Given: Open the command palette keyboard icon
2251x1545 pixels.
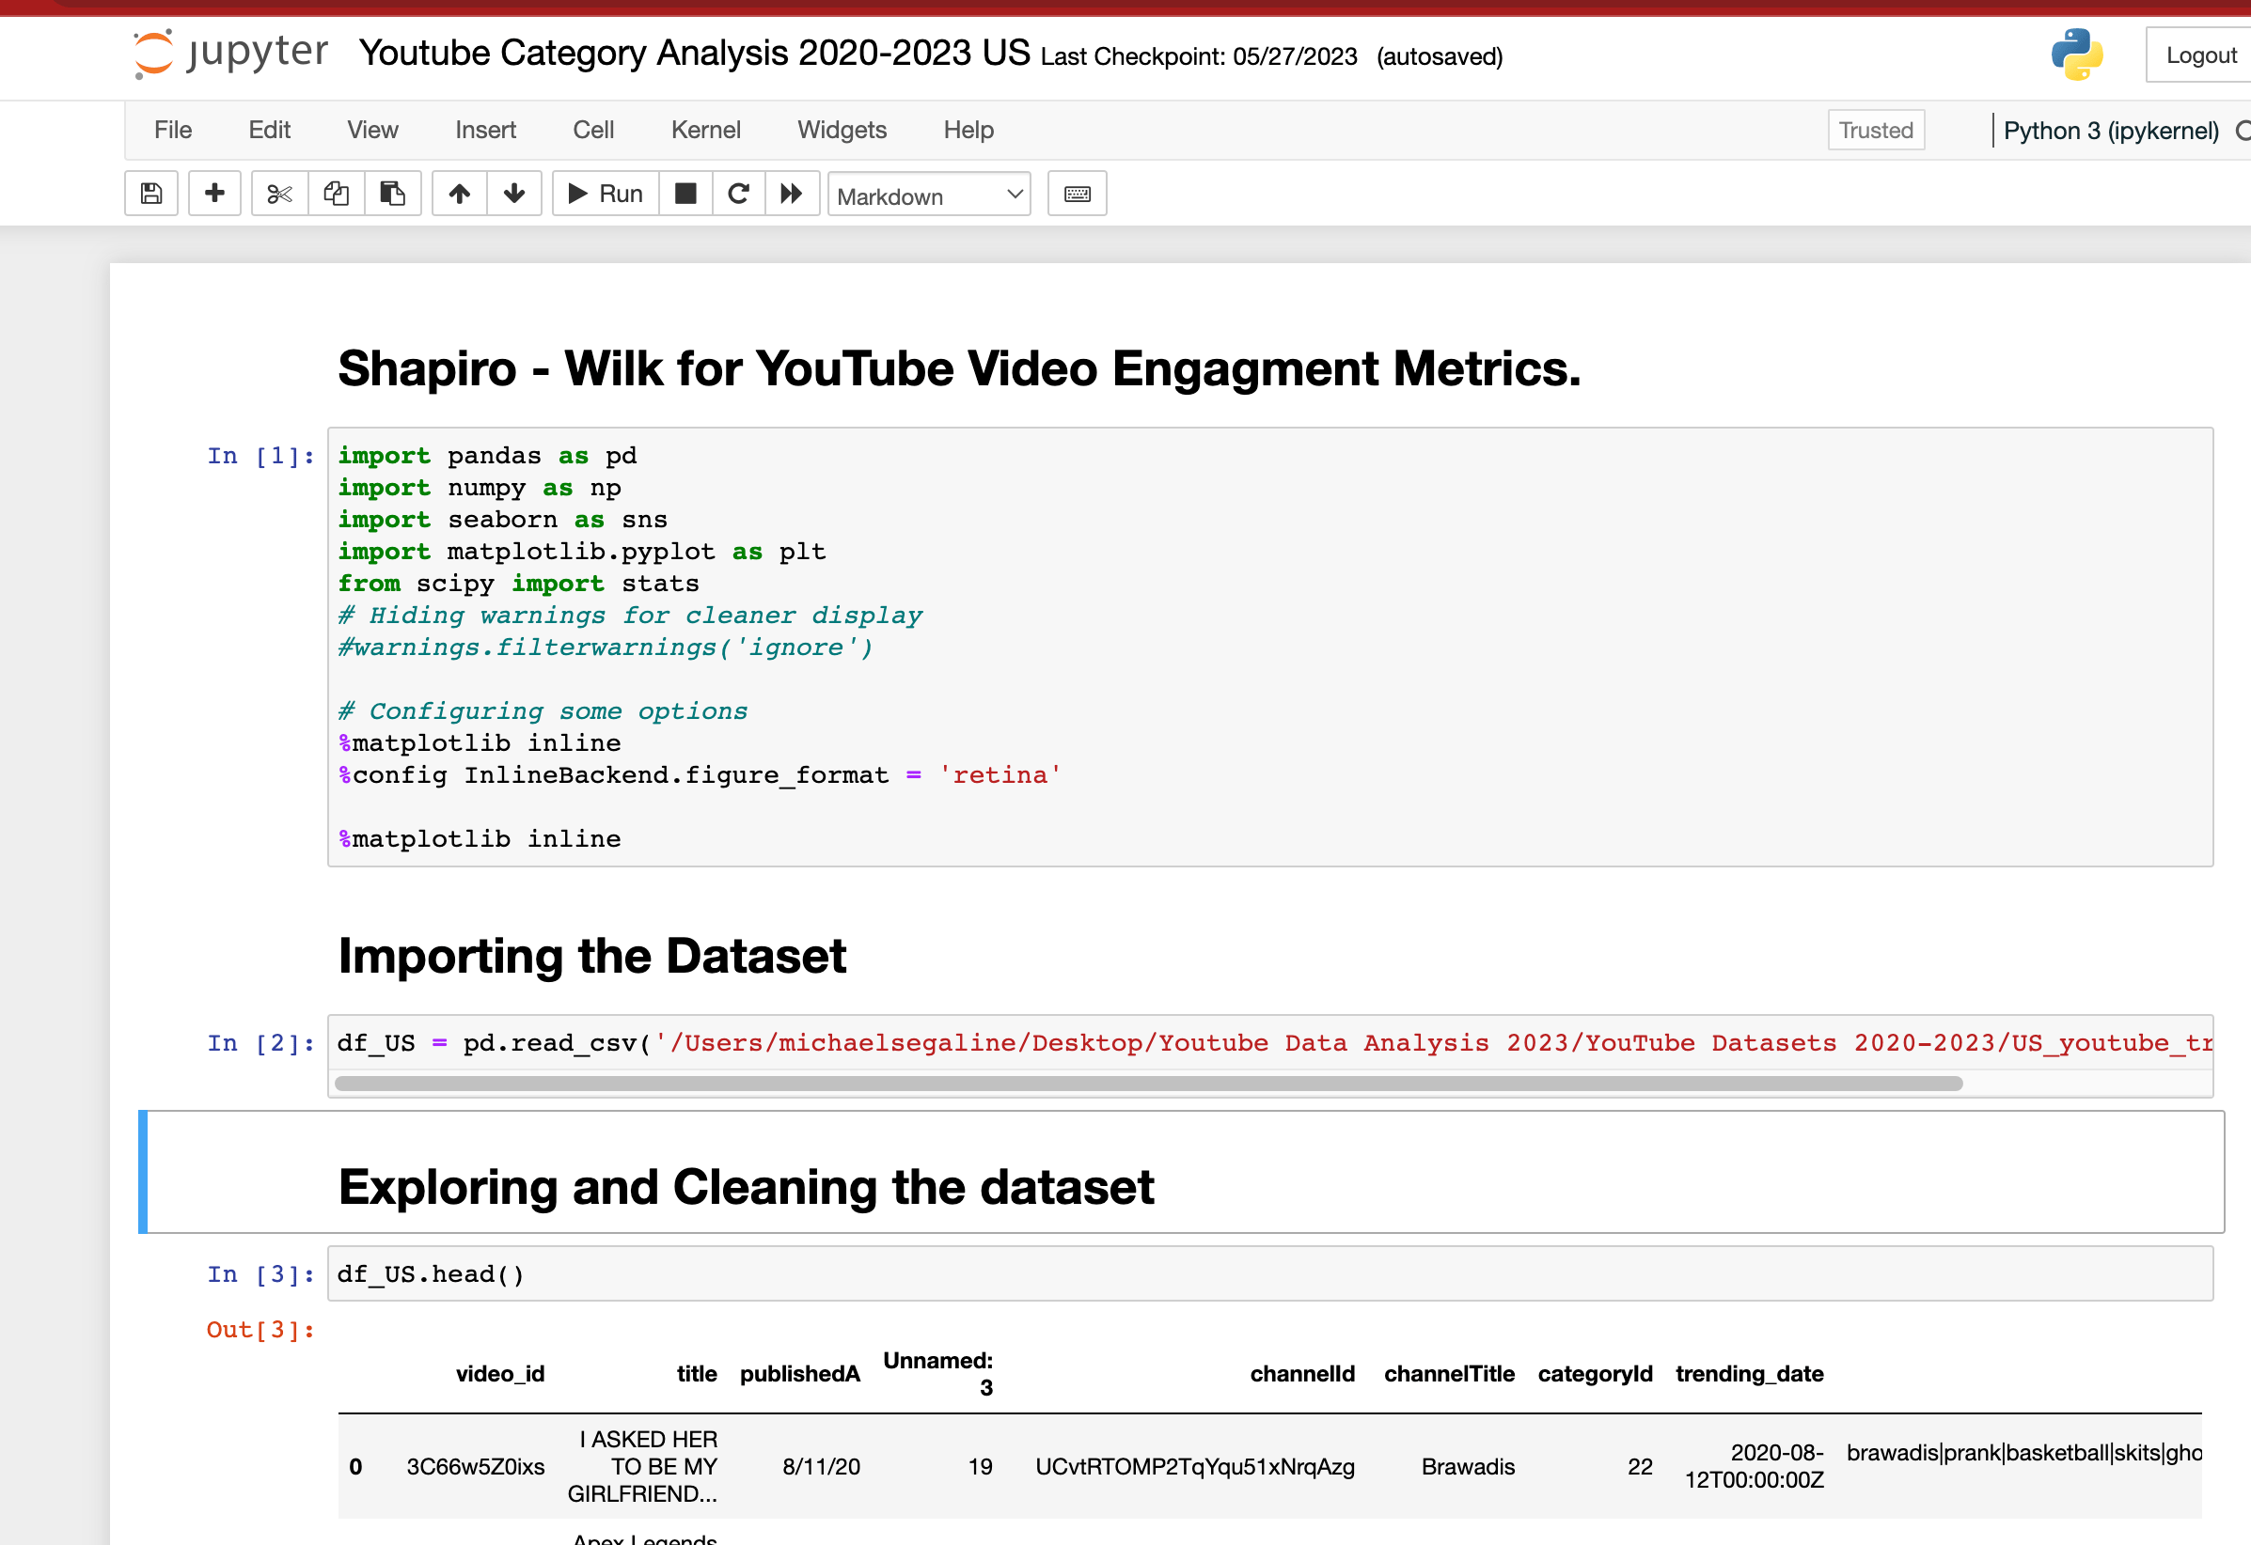Looking at the screenshot, I should coord(1077,194).
